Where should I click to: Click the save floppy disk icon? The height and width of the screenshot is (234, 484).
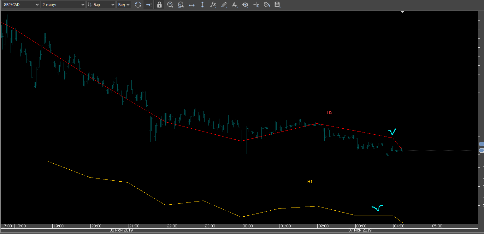point(277,4)
